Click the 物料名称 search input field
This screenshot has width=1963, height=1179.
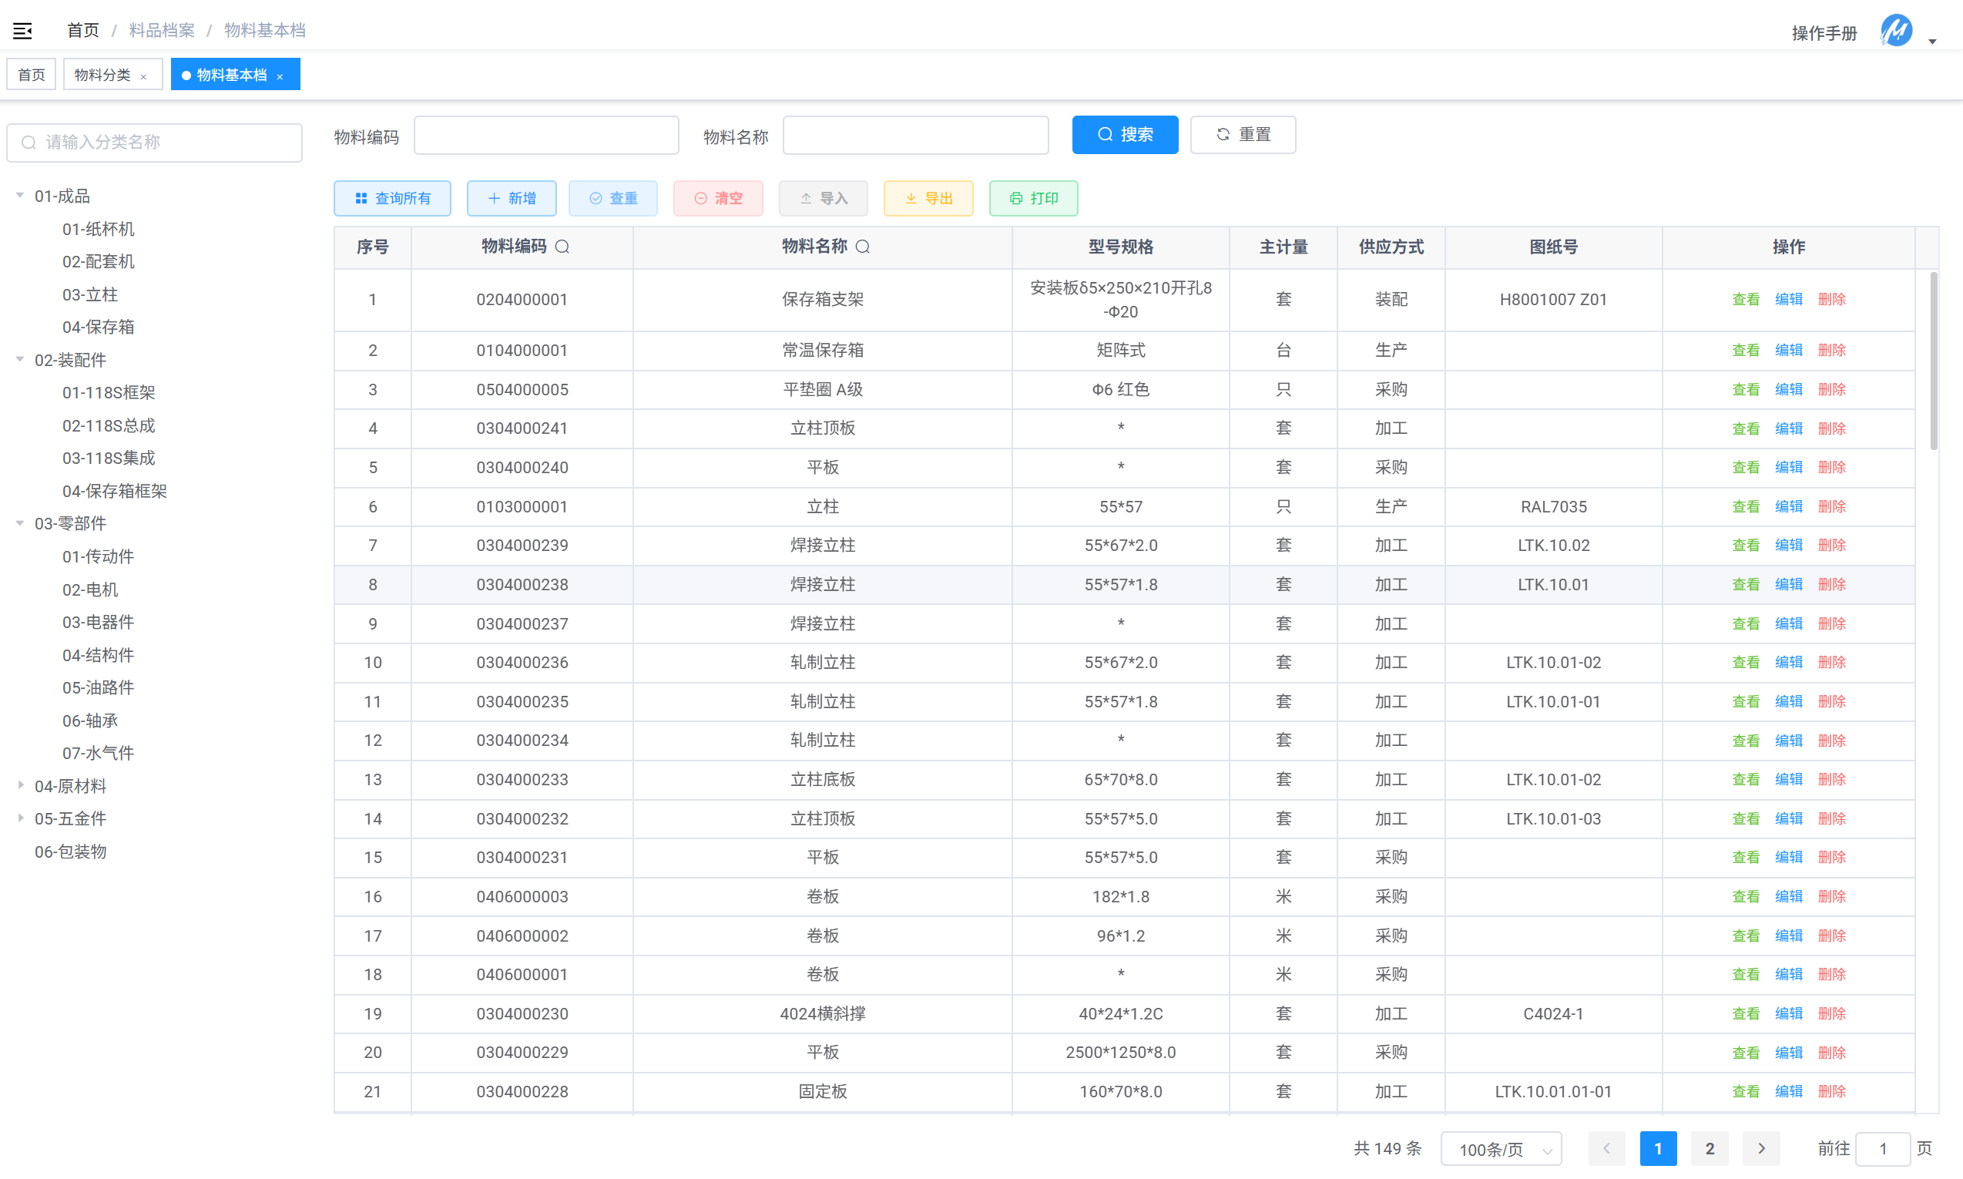point(914,136)
